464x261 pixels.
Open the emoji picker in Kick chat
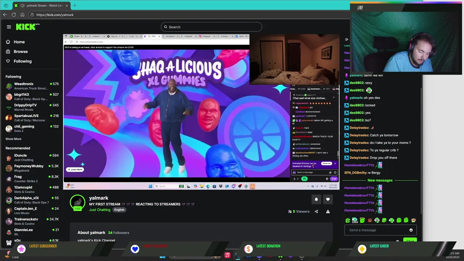pyautogui.click(x=411, y=230)
